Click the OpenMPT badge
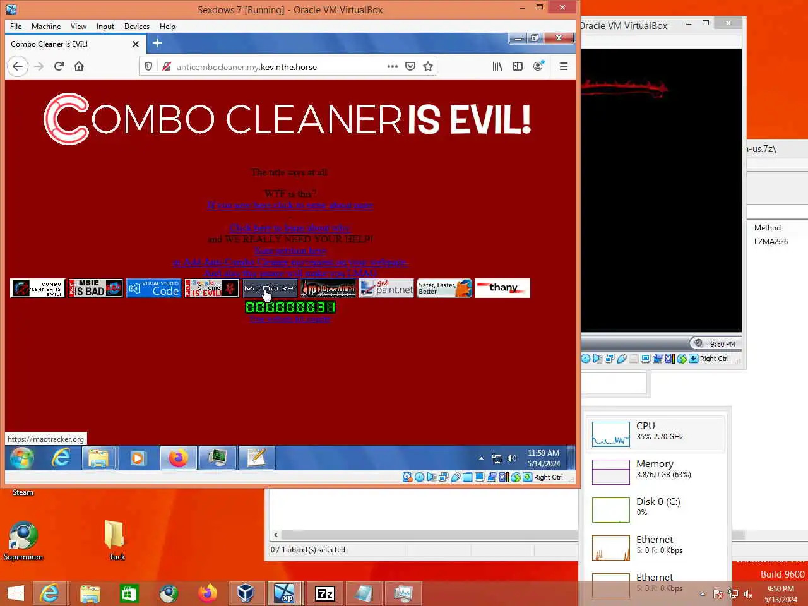808x606 pixels. (x=328, y=288)
